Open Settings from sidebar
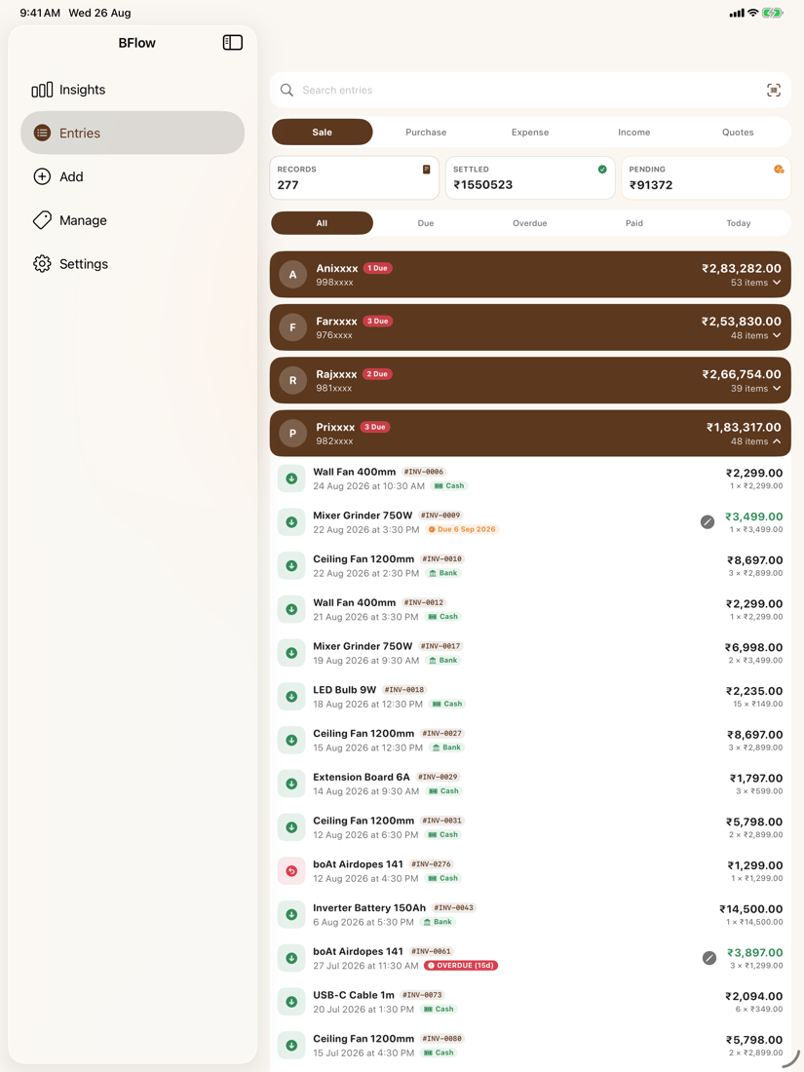This screenshot has height=1072, width=804. tap(133, 264)
